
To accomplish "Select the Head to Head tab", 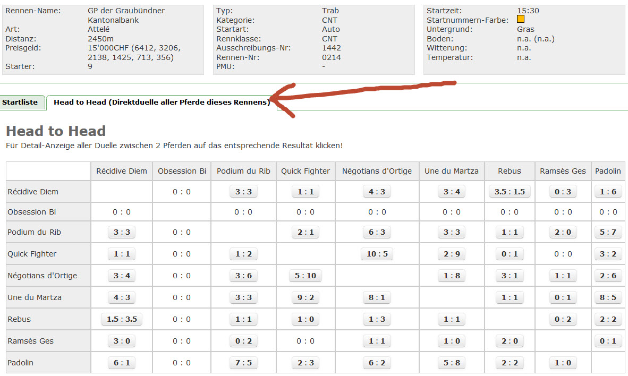I will (x=162, y=102).
